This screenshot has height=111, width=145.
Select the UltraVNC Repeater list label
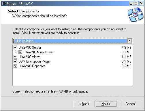32,66
